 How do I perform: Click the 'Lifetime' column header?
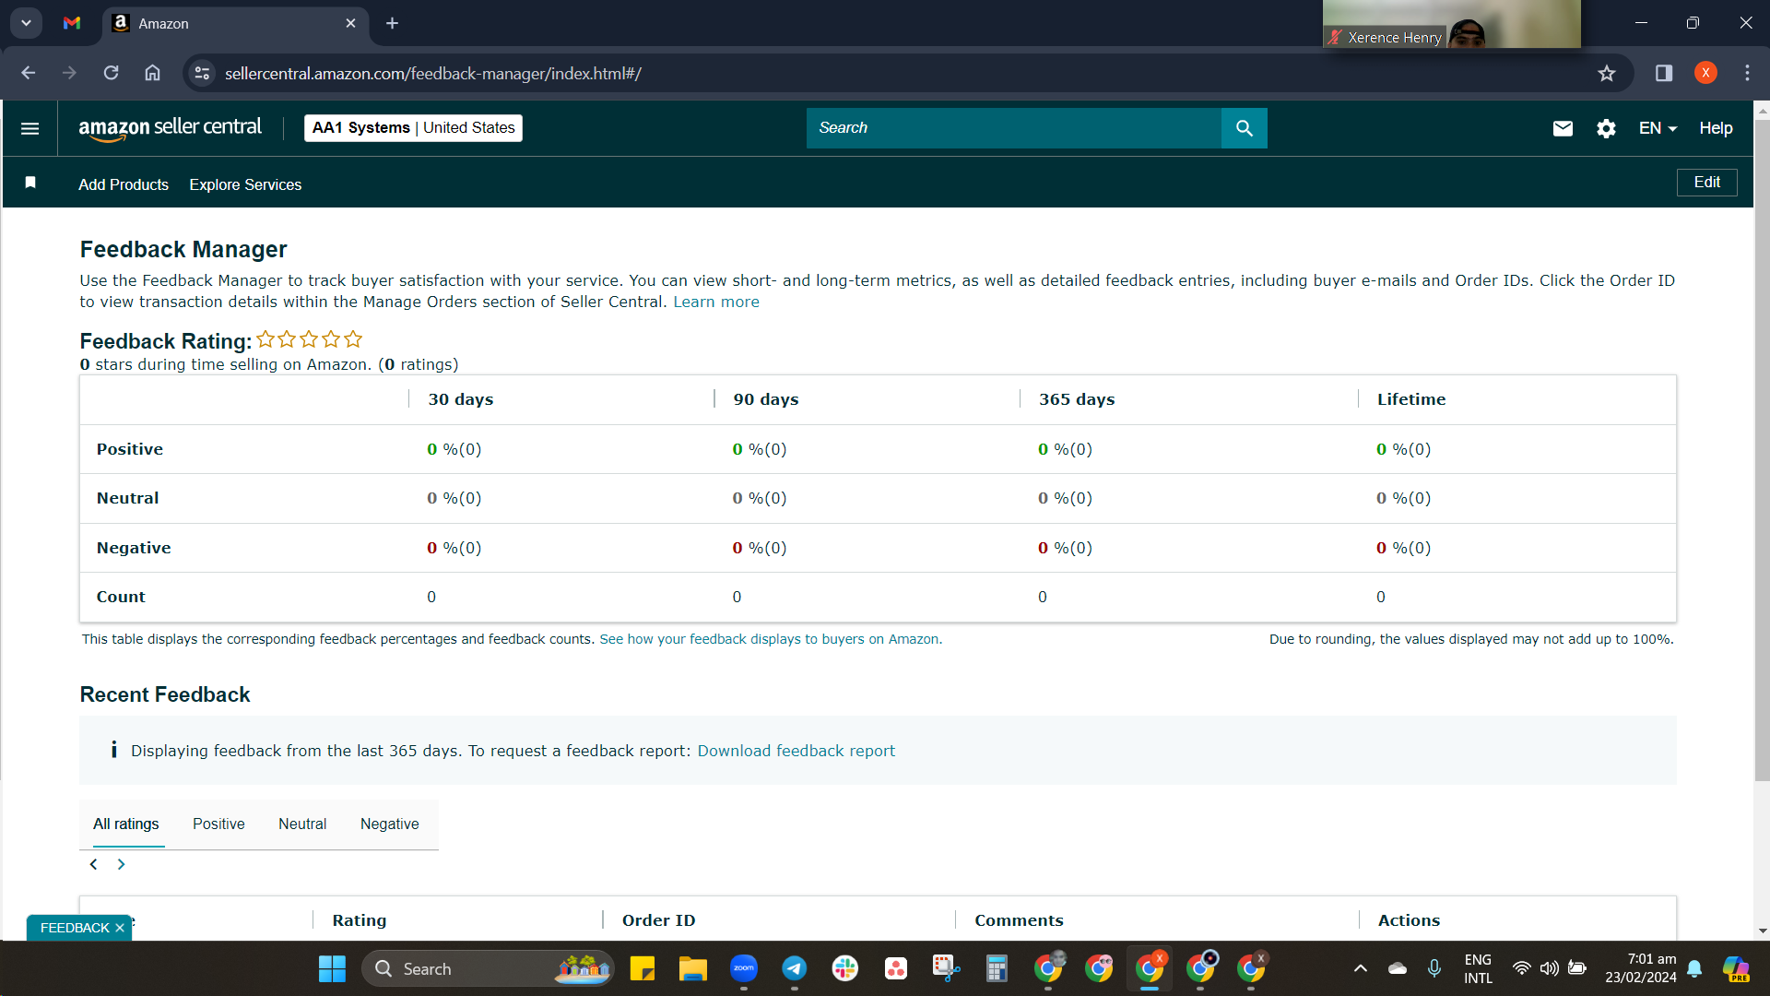click(x=1411, y=399)
